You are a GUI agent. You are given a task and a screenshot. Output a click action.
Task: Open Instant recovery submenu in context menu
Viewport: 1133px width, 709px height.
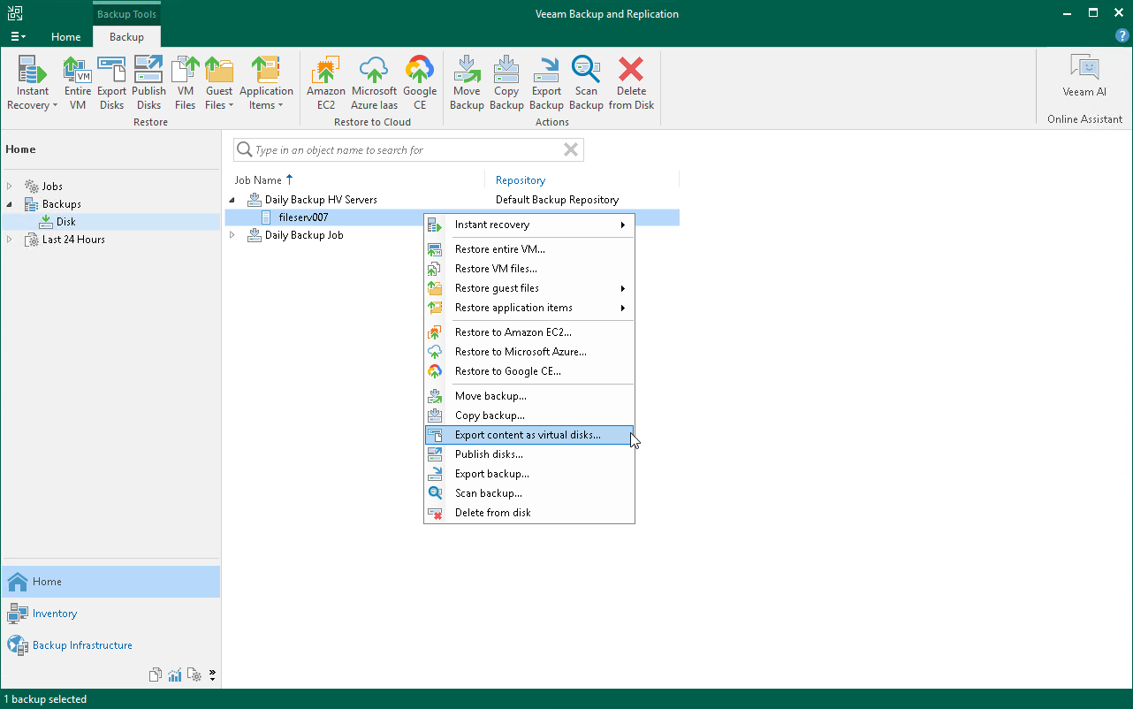click(x=529, y=225)
